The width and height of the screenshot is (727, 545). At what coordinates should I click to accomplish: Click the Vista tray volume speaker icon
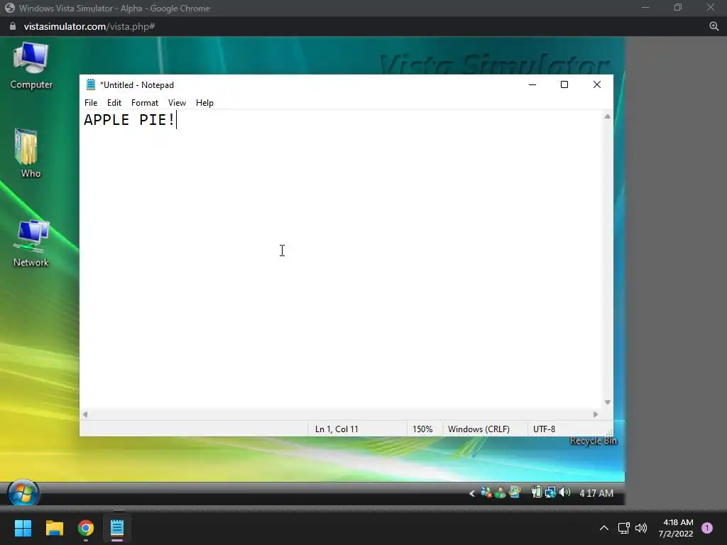(564, 492)
